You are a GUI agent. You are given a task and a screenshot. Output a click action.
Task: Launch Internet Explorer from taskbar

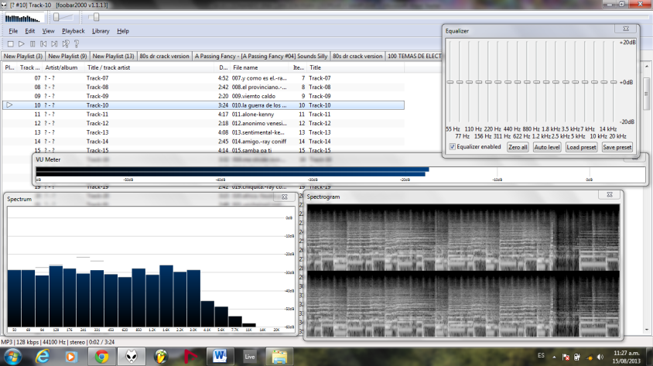click(42, 357)
